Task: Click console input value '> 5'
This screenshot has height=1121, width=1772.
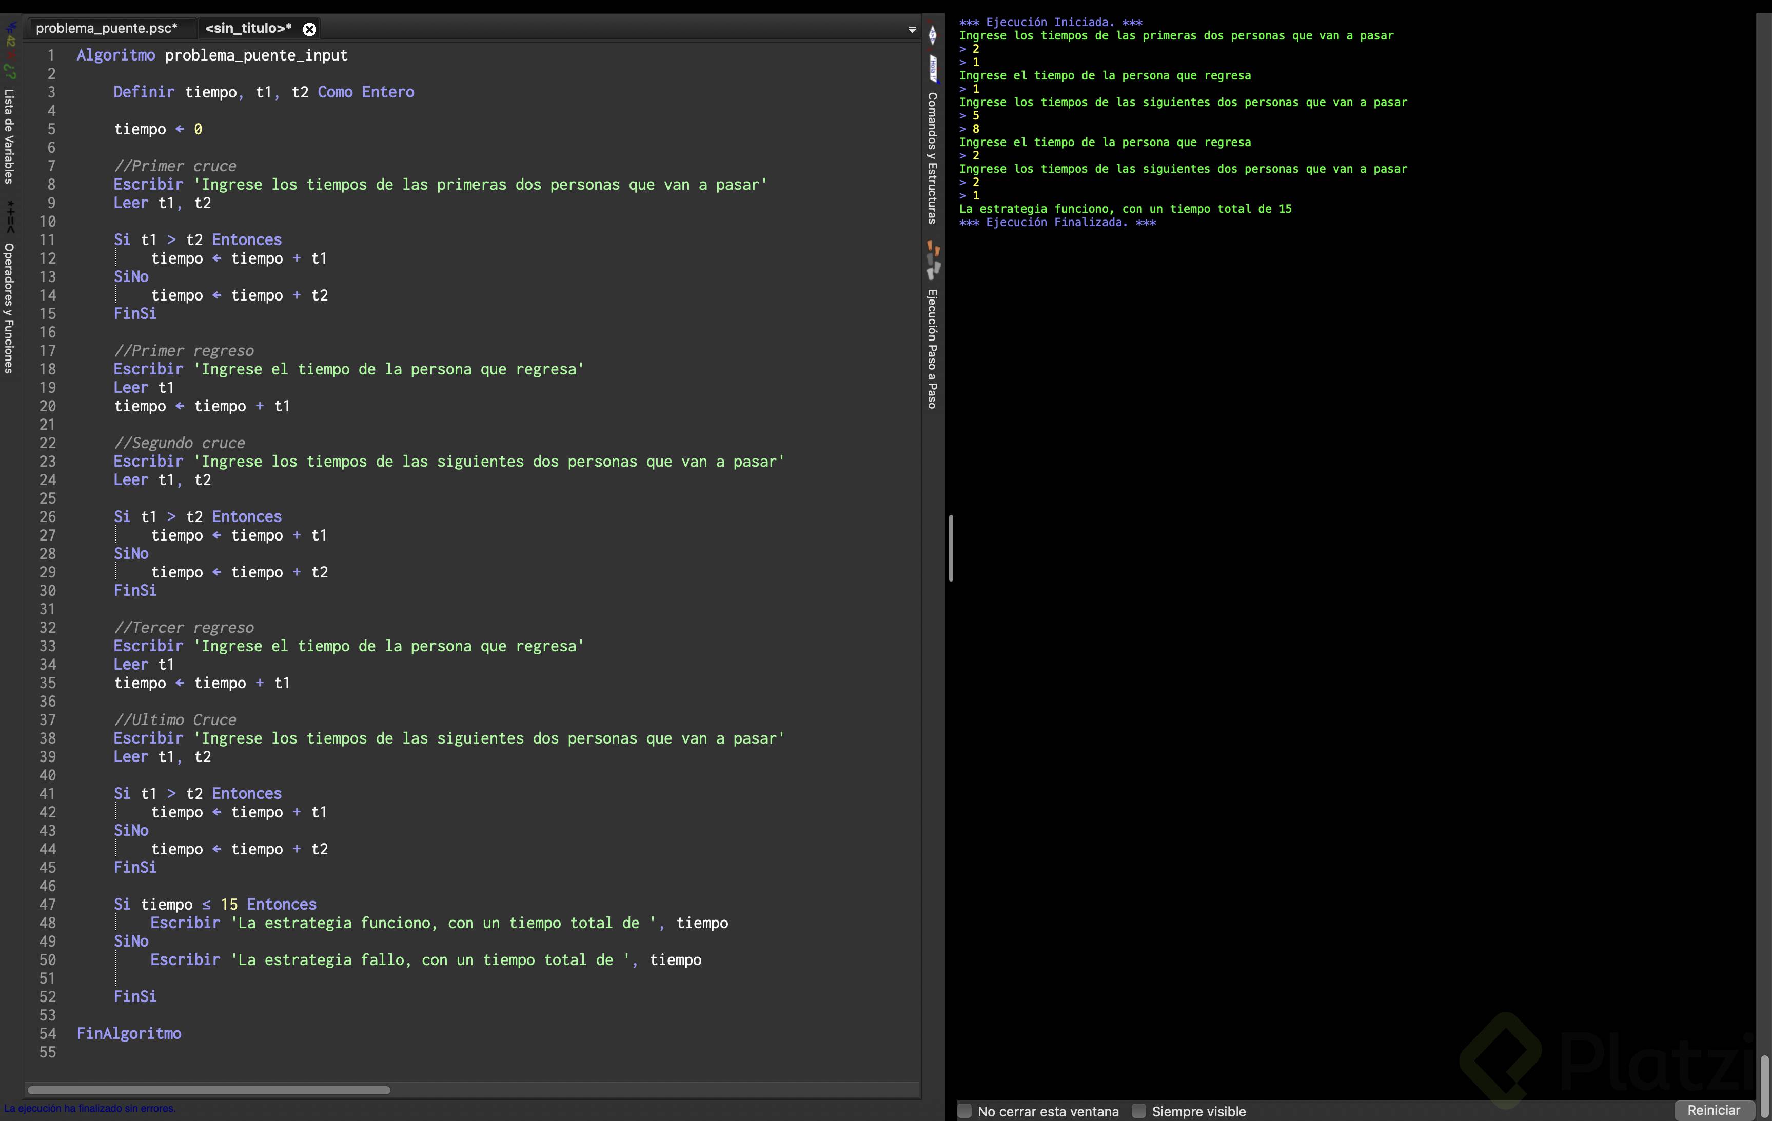Action: pyautogui.click(x=969, y=115)
